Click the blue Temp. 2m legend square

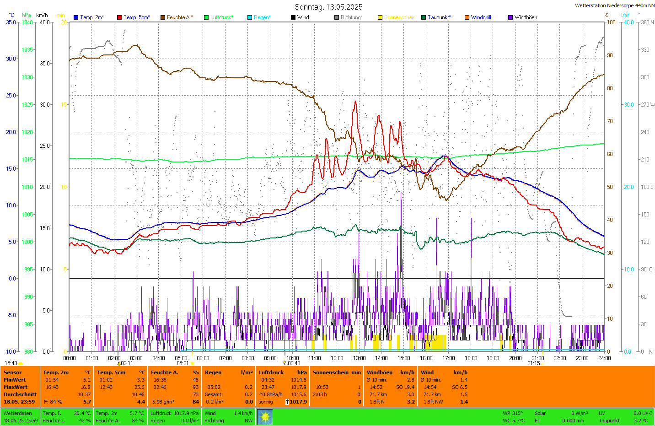pos(76,17)
